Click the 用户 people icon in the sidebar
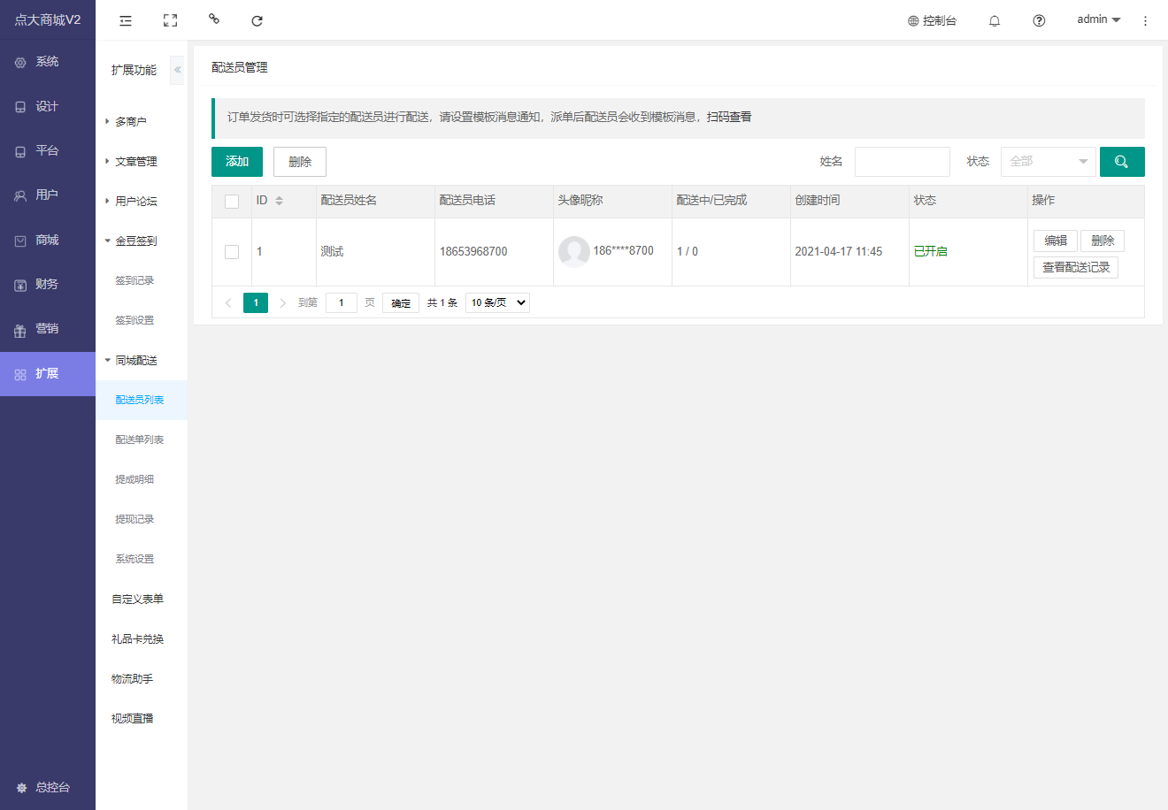The image size is (1168, 810). click(20, 195)
